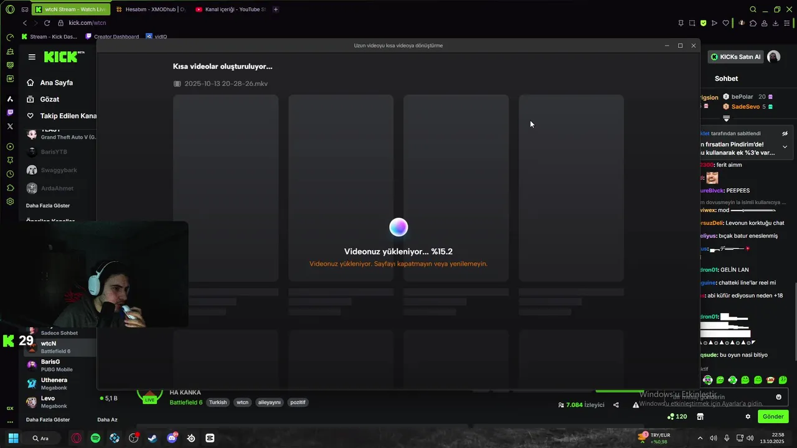The width and height of the screenshot is (797, 448).
Task: Open Takip Edilen Kanallar menu item
Action: tap(61, 116)
